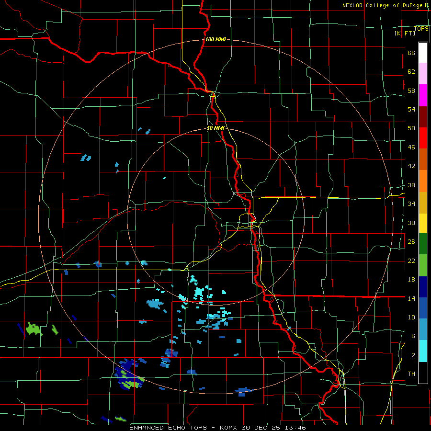Pick the dark red (maroon) legend swatch
Screen dimensions: 431x431
[x=423, y=117]
